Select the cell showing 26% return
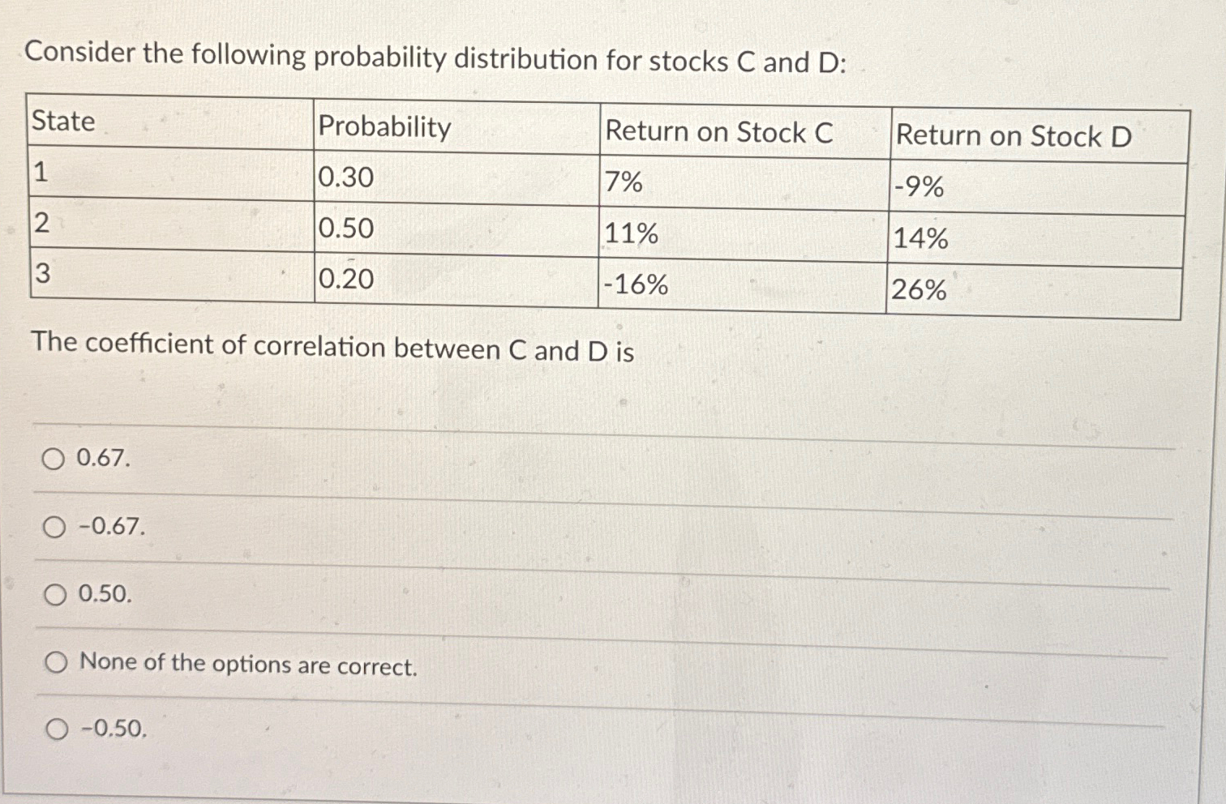Screen dimensions: 1226x804 click(x=921, y=289)
